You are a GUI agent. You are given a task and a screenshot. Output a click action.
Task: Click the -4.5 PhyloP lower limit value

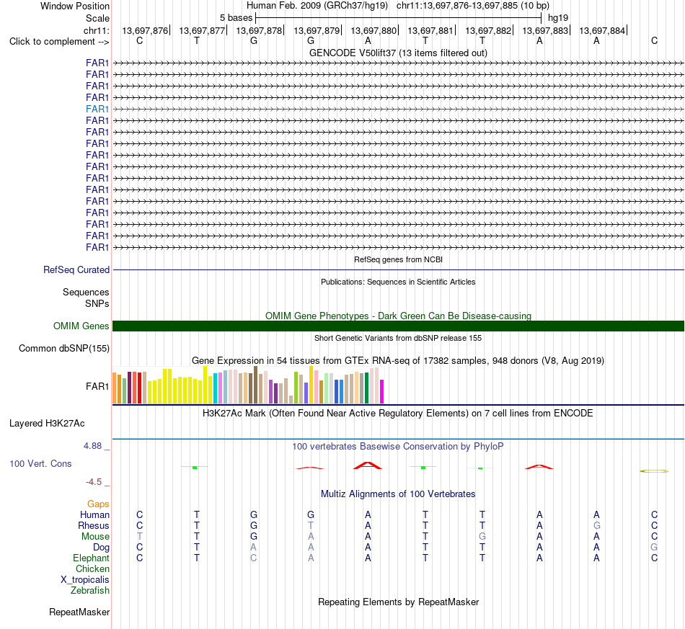tap(94, 482)
